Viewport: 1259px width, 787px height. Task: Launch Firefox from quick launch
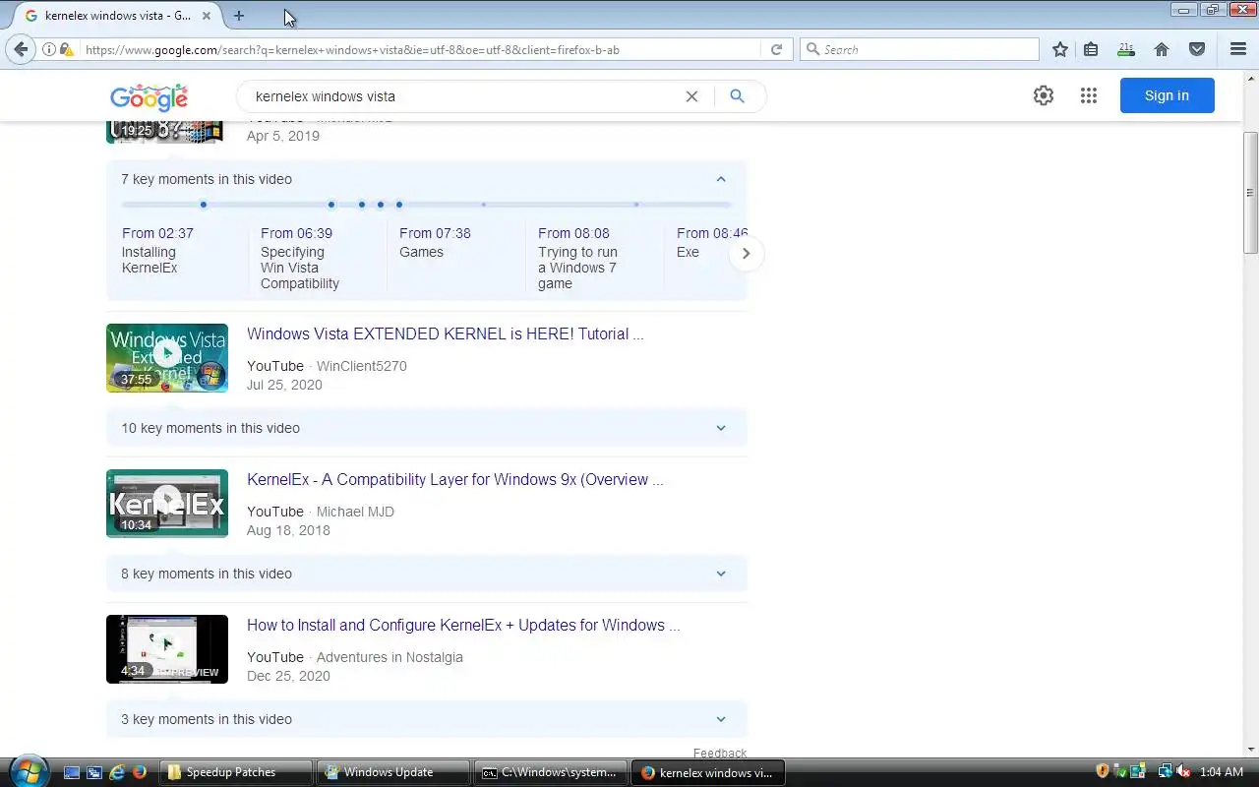[140, 772]
